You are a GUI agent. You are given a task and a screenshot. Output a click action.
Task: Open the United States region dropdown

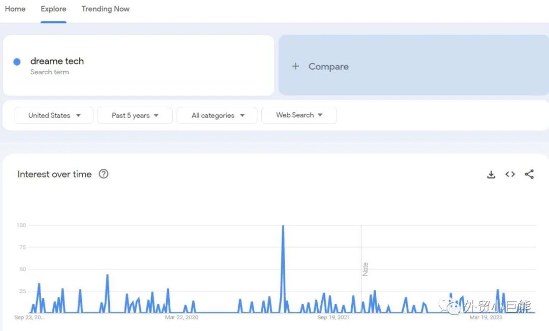[54, 115]
